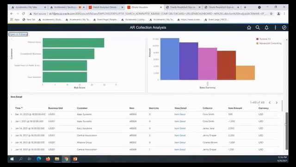This screenshot has height=167, width=296.
Task: Click the Consolidated Business risk score bar
Action: coord(68,54)
